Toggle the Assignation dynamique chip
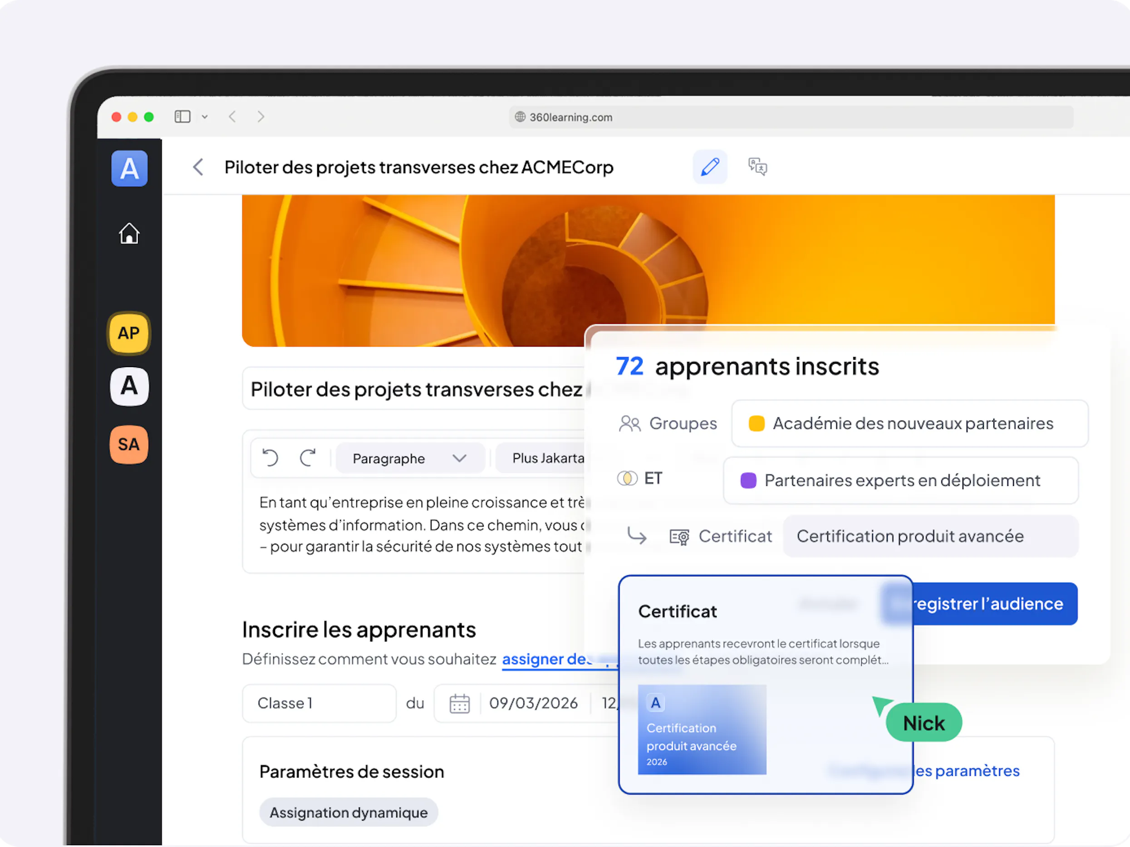1130x847 pixels. [349, 812]
